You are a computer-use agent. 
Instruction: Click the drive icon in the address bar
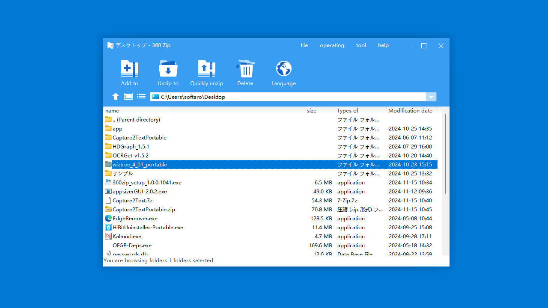[x=155, y=97]
